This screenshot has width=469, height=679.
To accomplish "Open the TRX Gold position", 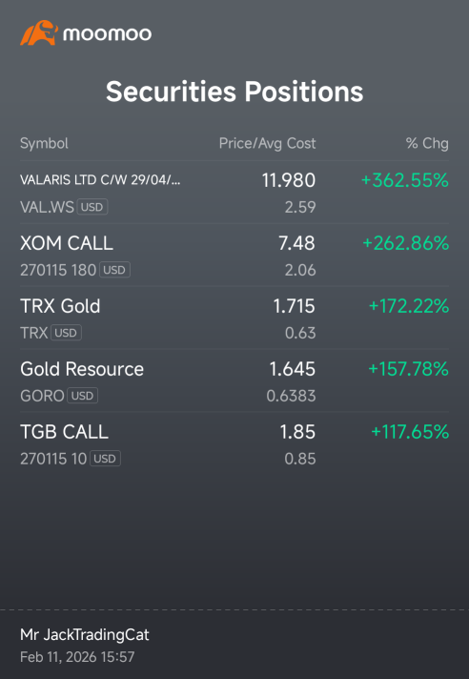I will pyautogui.click(x=234, y=318).
